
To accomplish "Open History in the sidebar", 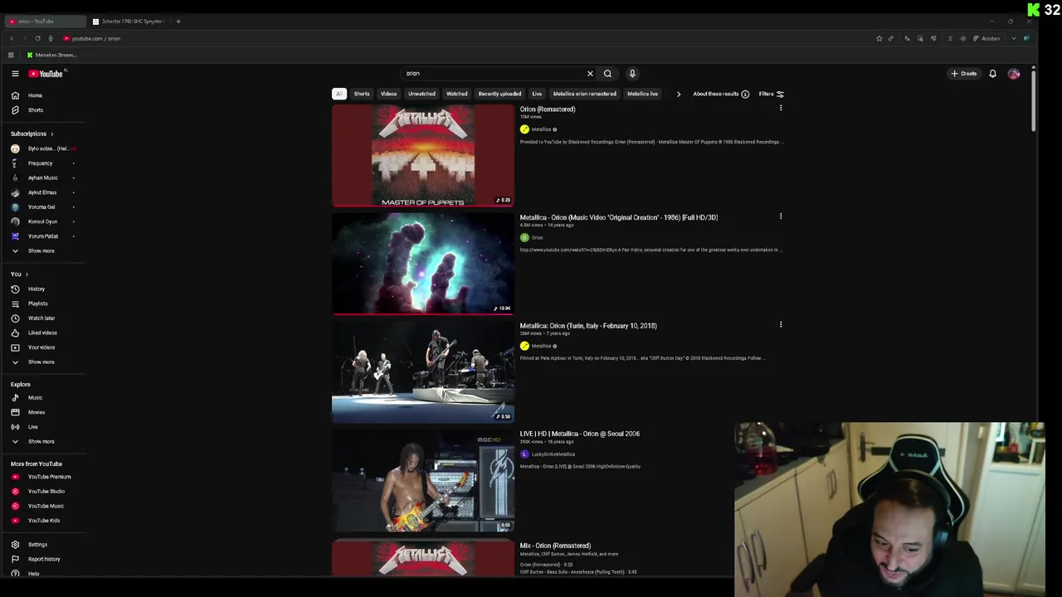I will 36,289.
